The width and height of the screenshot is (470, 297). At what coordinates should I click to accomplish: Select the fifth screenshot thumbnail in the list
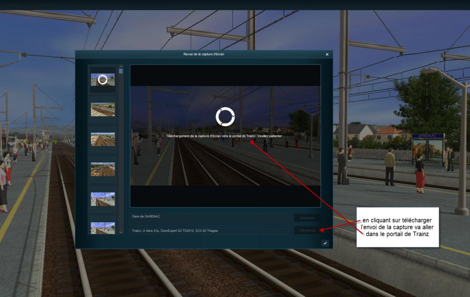coord(103,199)
